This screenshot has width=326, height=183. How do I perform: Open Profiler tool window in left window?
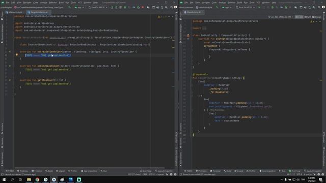[x=72, y=171]
